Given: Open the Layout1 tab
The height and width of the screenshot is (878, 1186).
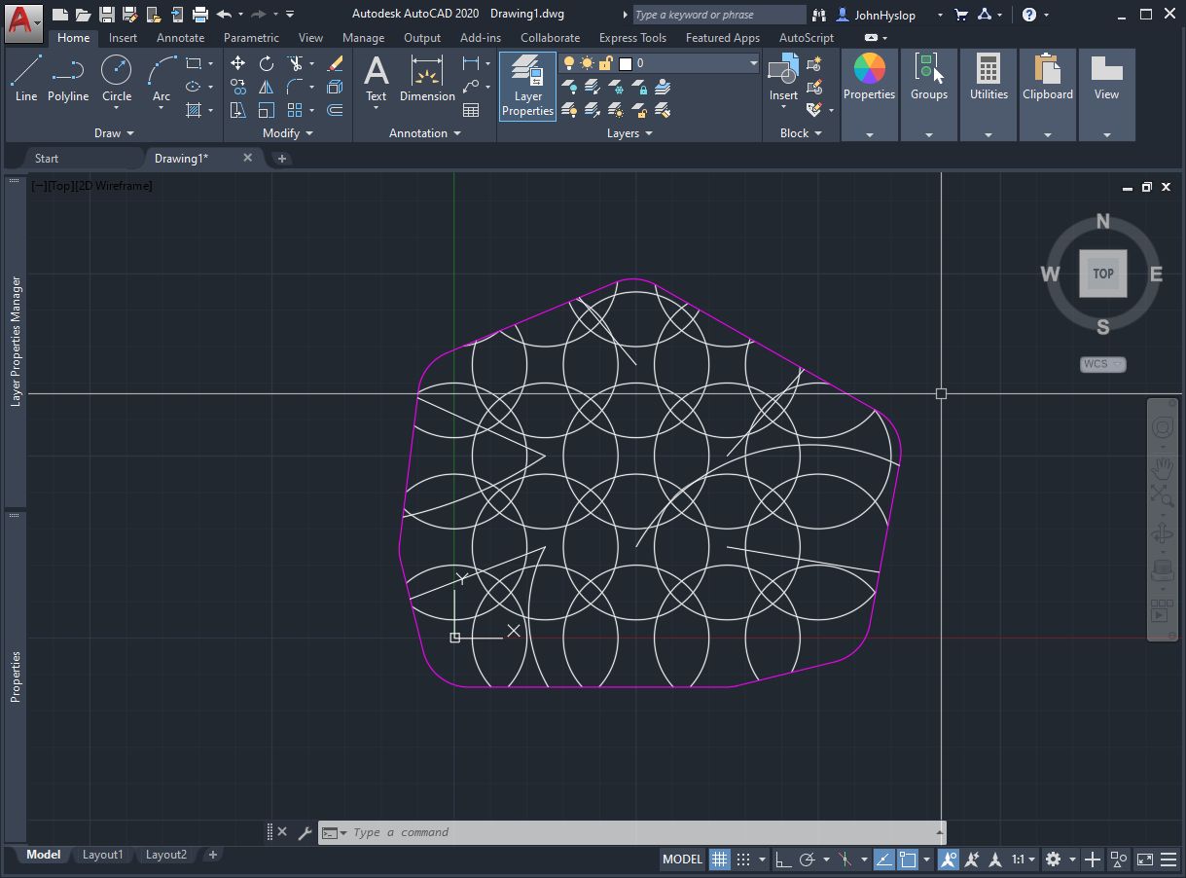Looking at the screenshot, I should [x=102, y=855].
